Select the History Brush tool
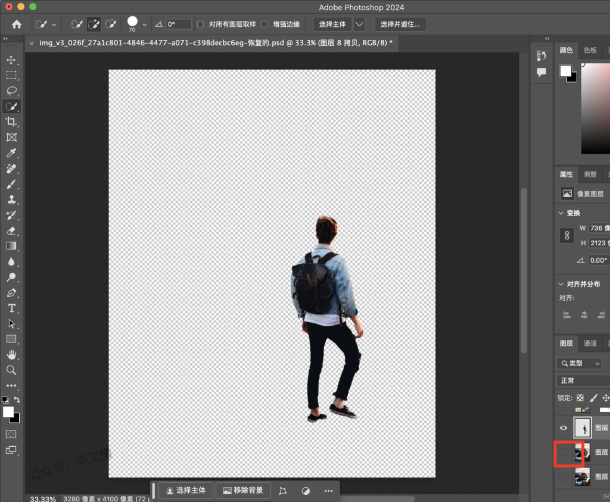This screenshot has height=502, width=610. point(11,215)
